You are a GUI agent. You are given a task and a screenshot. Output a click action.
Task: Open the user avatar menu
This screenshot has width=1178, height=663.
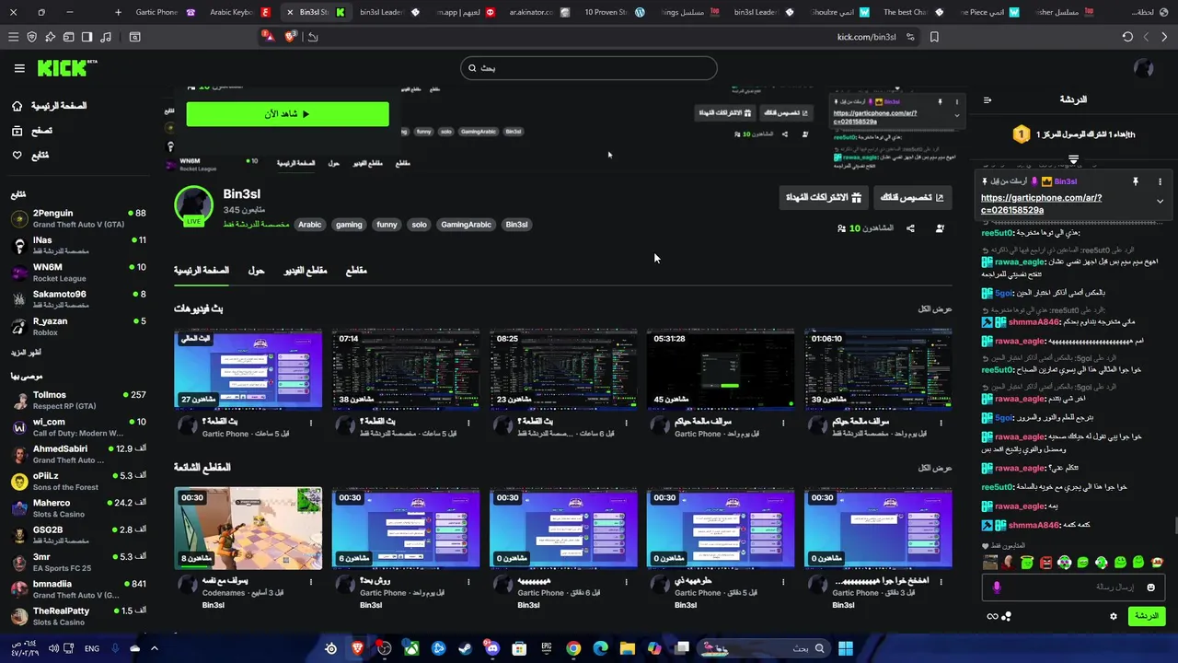(x=1144, y=68)
